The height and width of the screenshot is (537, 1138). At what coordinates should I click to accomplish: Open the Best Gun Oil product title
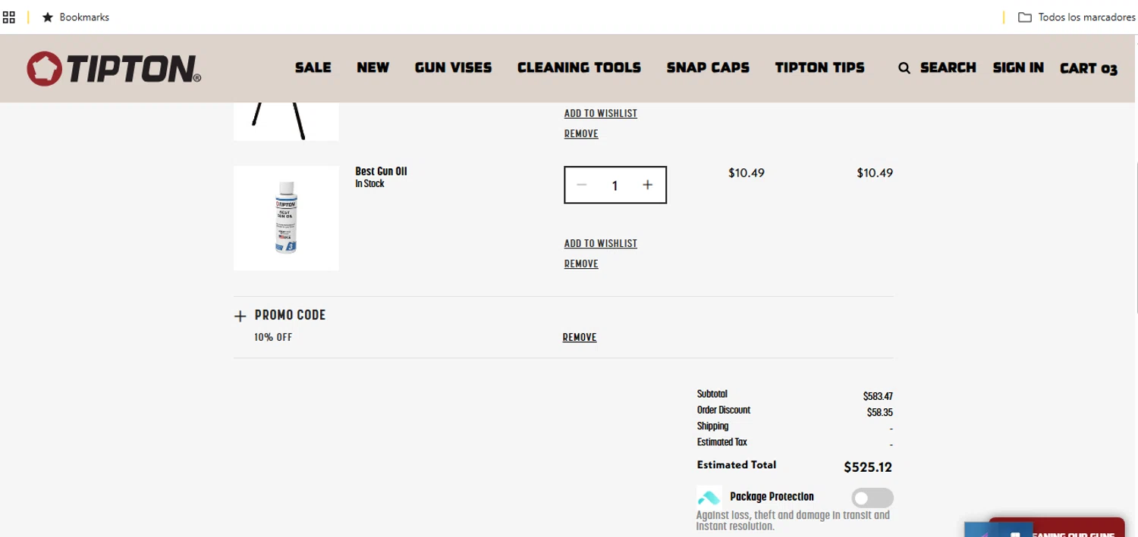381,171
